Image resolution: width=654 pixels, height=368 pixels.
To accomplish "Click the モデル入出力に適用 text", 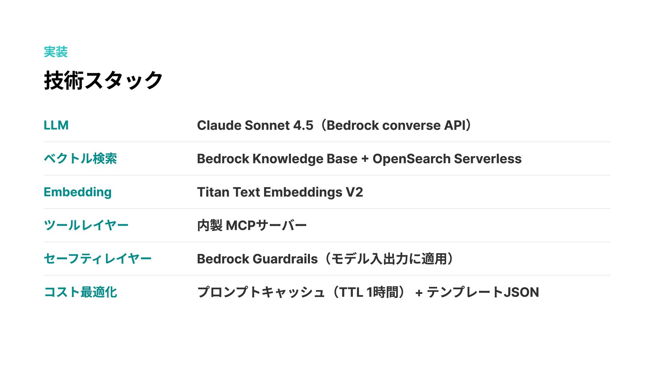I will coord(389,259).
